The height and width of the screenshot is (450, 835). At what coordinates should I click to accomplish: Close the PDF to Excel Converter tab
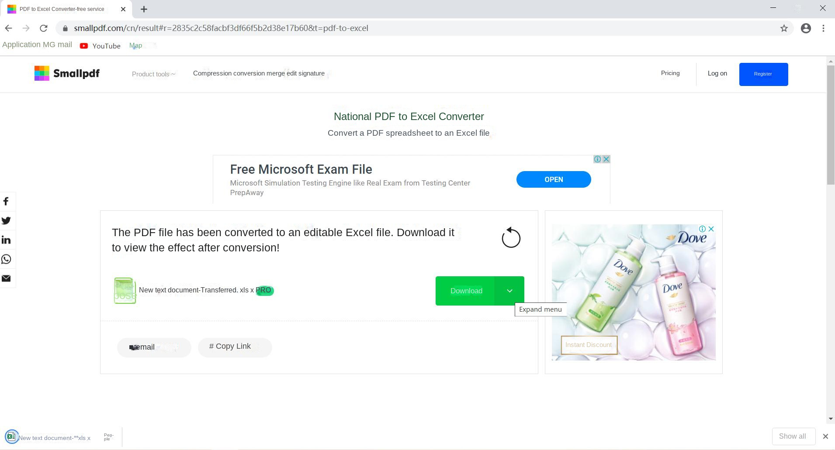click(x=123, y=9)
